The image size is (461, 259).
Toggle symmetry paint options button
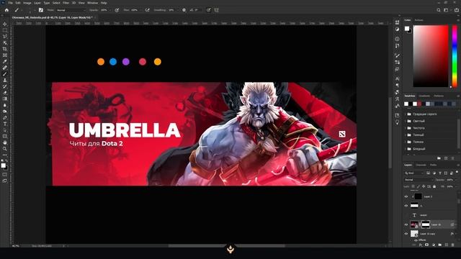click(x=216, y=10)
